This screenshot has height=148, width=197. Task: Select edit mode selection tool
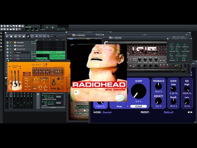coord(32,36)
